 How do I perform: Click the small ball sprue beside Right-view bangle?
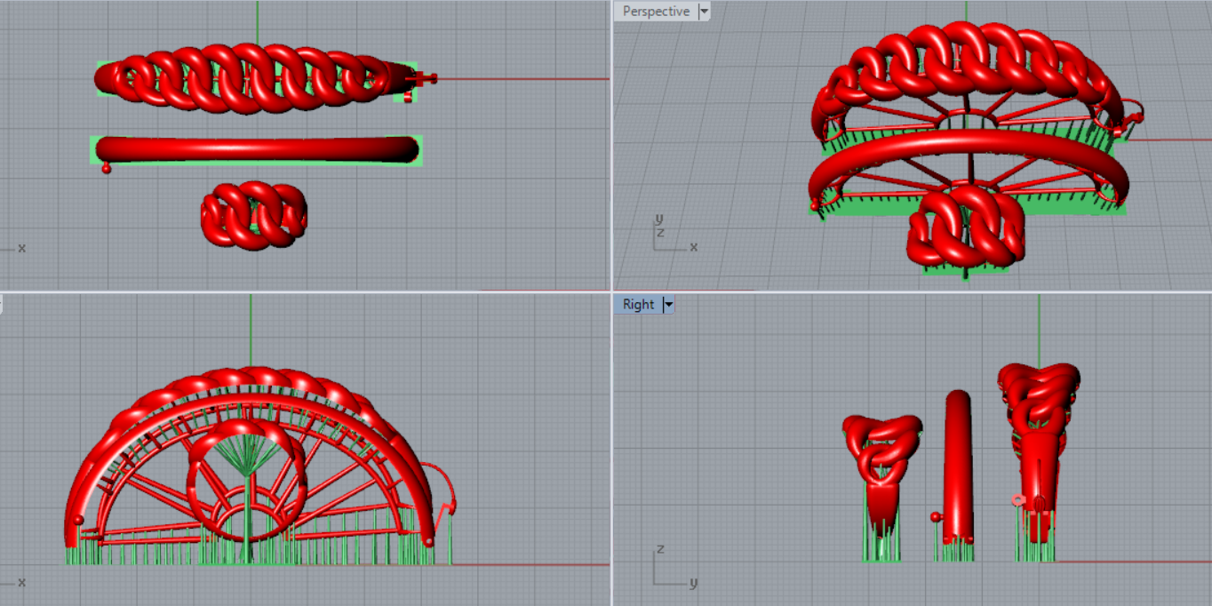[935, 516]
